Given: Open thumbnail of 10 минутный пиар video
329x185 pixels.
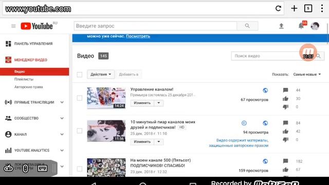Looking at the screenshot, I should (x=106, y=131).
